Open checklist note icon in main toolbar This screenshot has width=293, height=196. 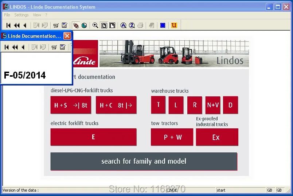click(65, 25)
